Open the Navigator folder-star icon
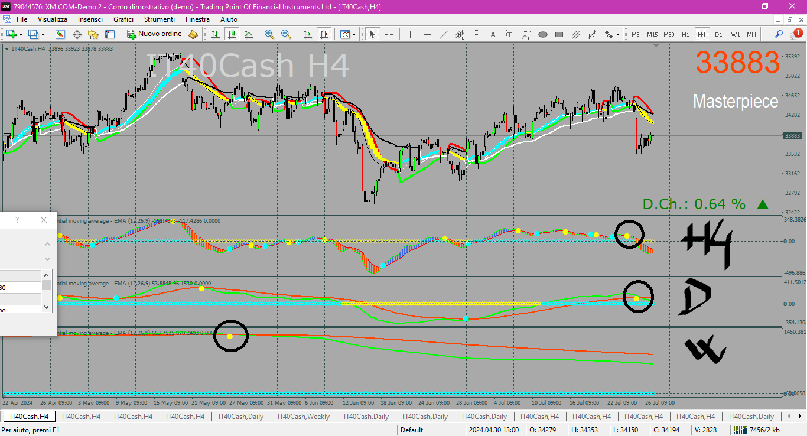The width and height of the screenshot is (807, 436). click(93, 34)
